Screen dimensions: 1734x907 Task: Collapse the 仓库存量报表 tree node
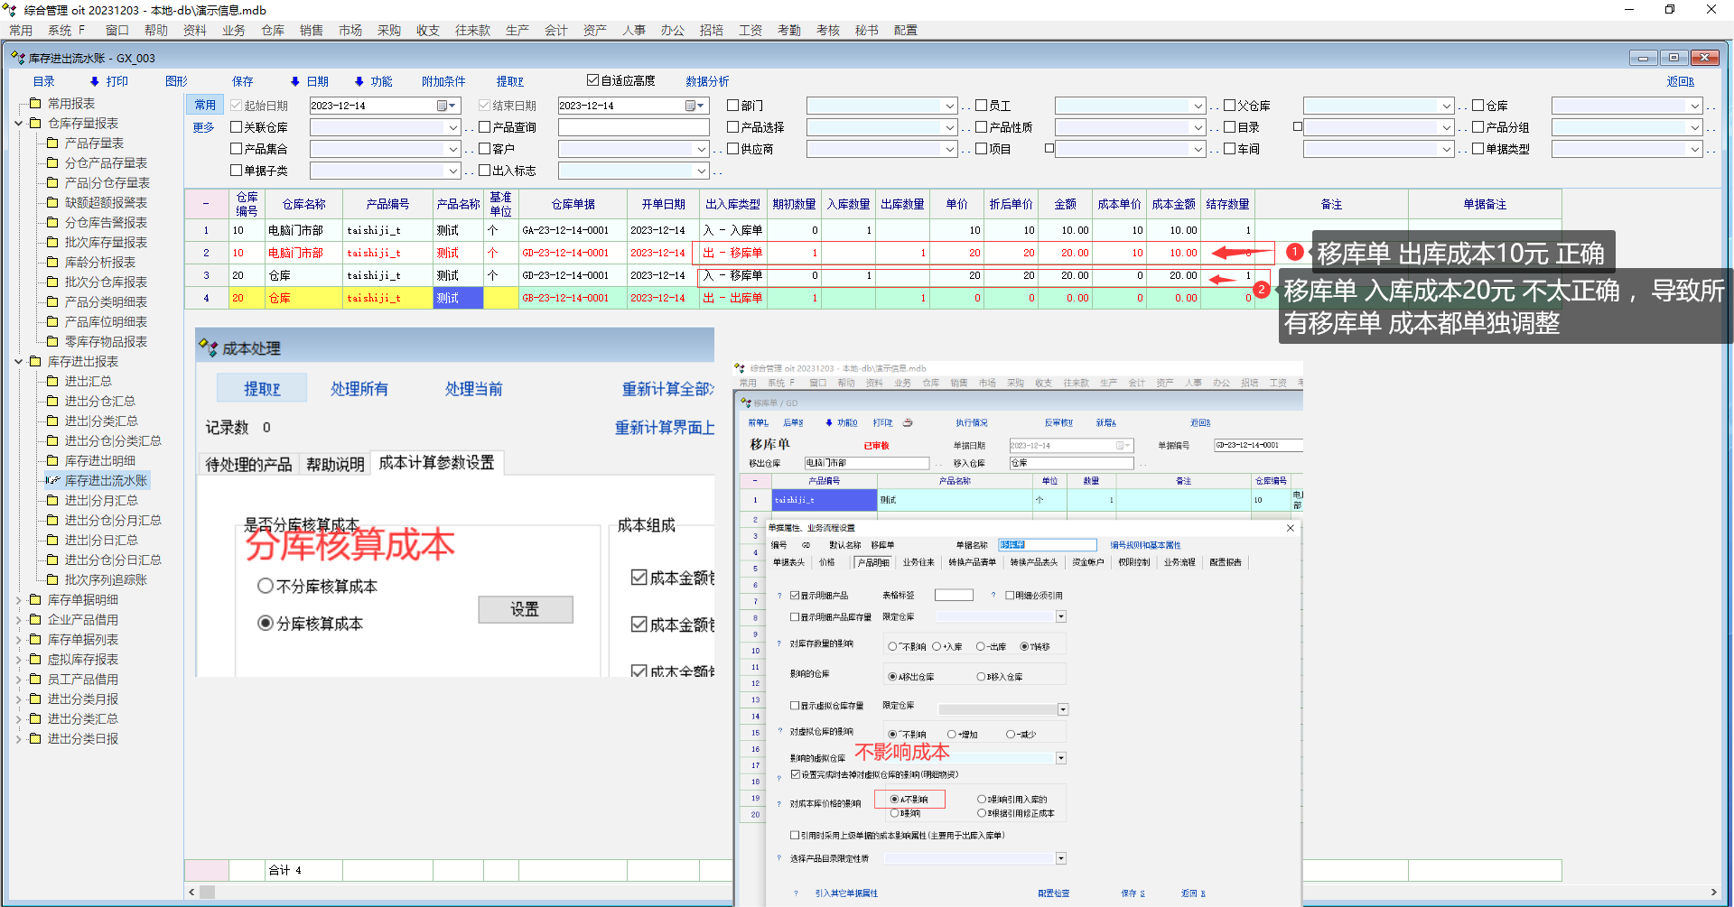click(x=18, y=123)
